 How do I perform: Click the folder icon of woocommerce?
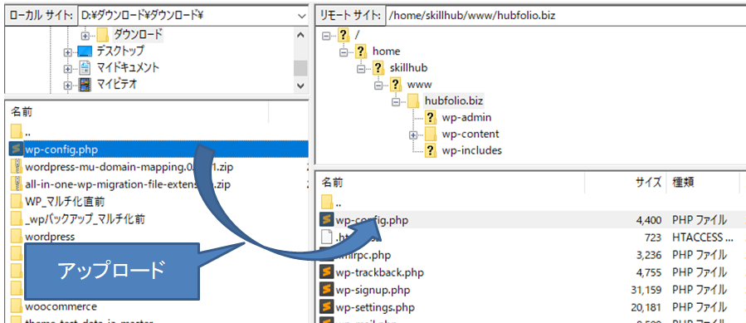click(x=16, y=306)
